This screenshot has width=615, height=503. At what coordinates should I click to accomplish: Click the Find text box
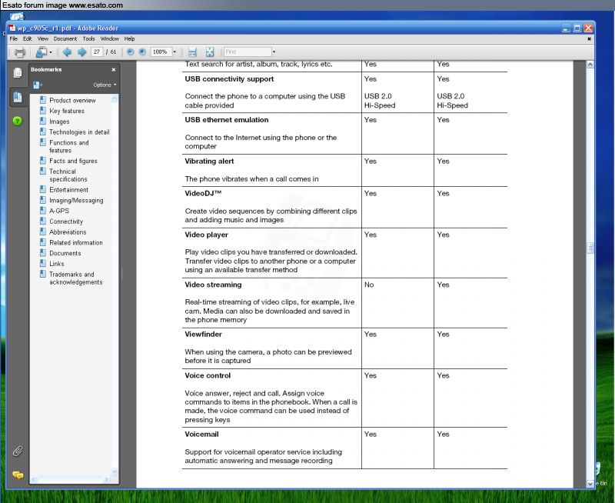pyautogui.click(x=248, y=52)
